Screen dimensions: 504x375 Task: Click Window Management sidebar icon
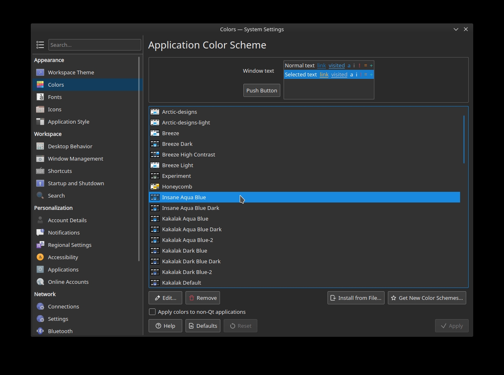pyautogui.click(x=40, y=159)
